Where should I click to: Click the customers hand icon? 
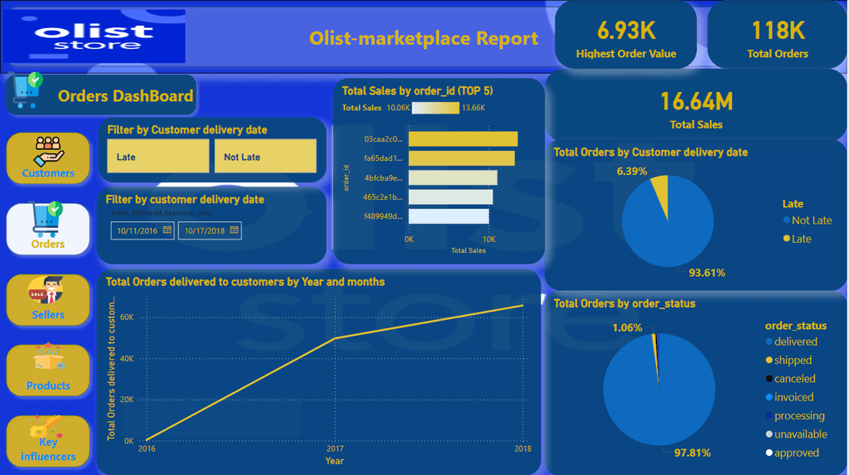click(48, 152)
